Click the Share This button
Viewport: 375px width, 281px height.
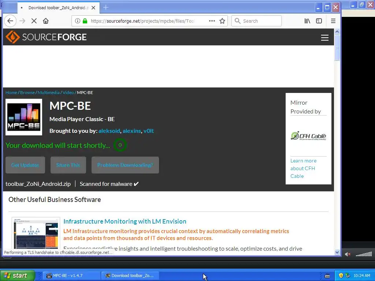pyautogui.click(x=68, y=165)
